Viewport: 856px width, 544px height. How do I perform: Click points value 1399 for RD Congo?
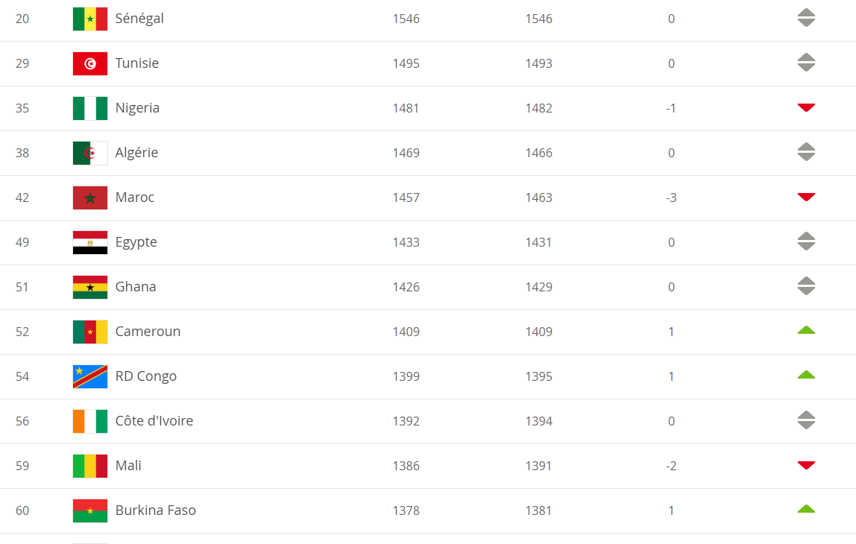click(406, 376)
